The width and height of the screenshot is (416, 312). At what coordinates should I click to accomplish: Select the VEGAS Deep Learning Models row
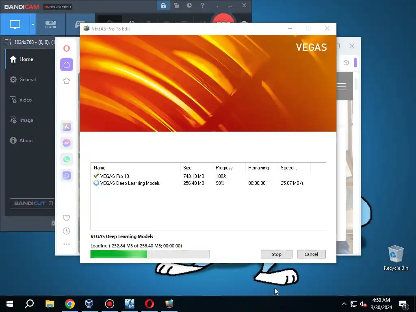208,183
